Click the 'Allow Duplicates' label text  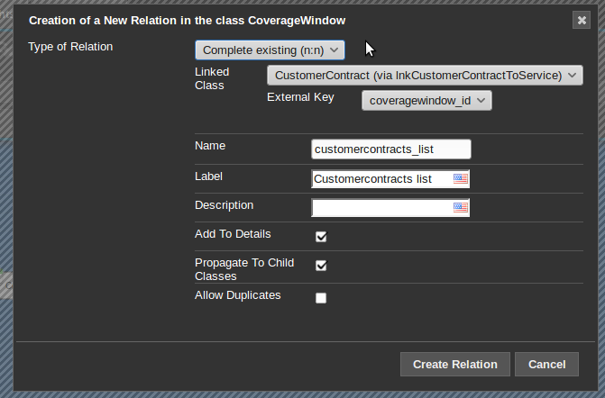click(237, 295)
